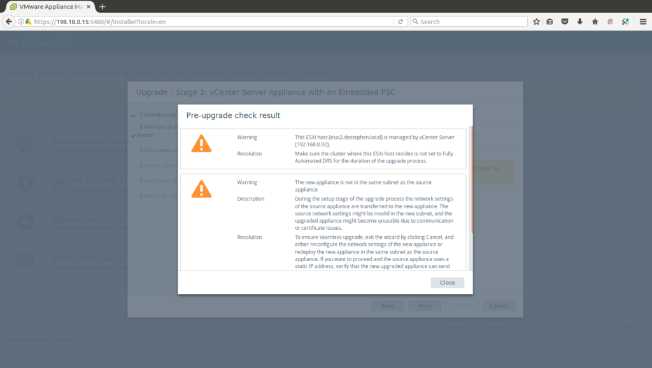Select the VMware Appliance Management tab
The height and width of the screenshot is (368, 652).
[50, 6]
